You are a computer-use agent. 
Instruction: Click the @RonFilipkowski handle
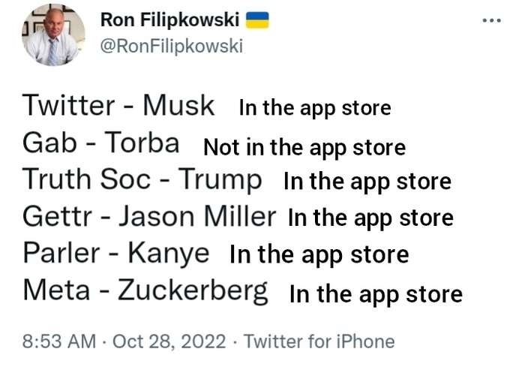pyautogui.click(x=172, y=47)
